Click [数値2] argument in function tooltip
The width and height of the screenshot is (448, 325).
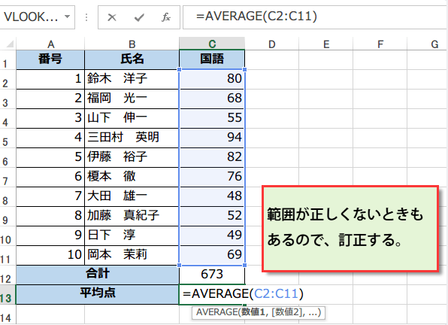point(287,312)
